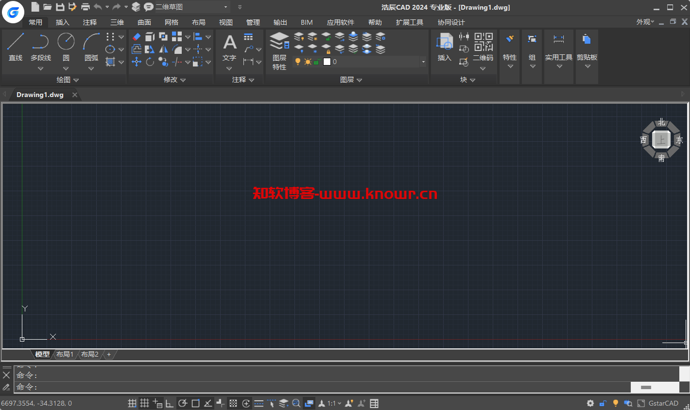Select the Polyline (多段线) tool

[41, 47]
